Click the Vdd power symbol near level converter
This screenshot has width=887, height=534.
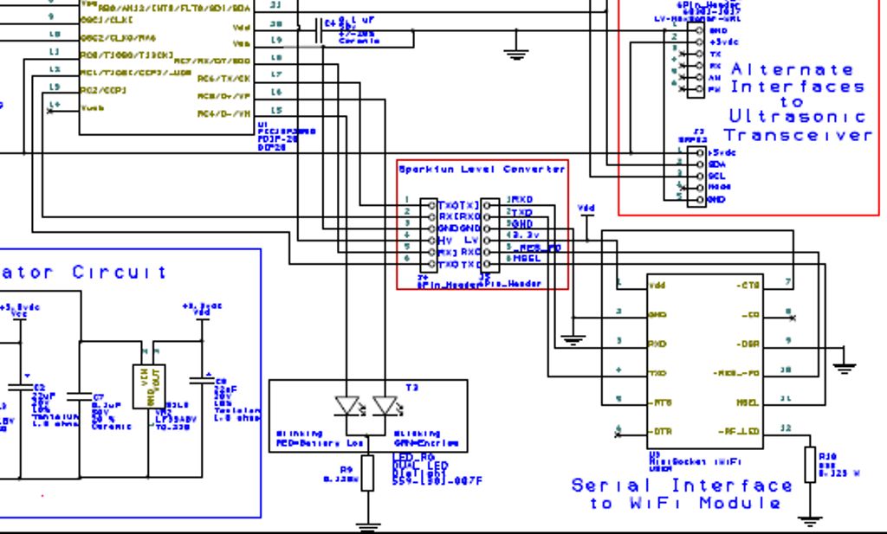click(586, 210)
